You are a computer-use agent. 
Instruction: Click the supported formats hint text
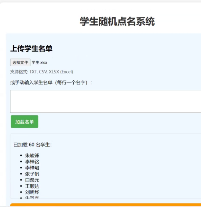coord(42,72)
